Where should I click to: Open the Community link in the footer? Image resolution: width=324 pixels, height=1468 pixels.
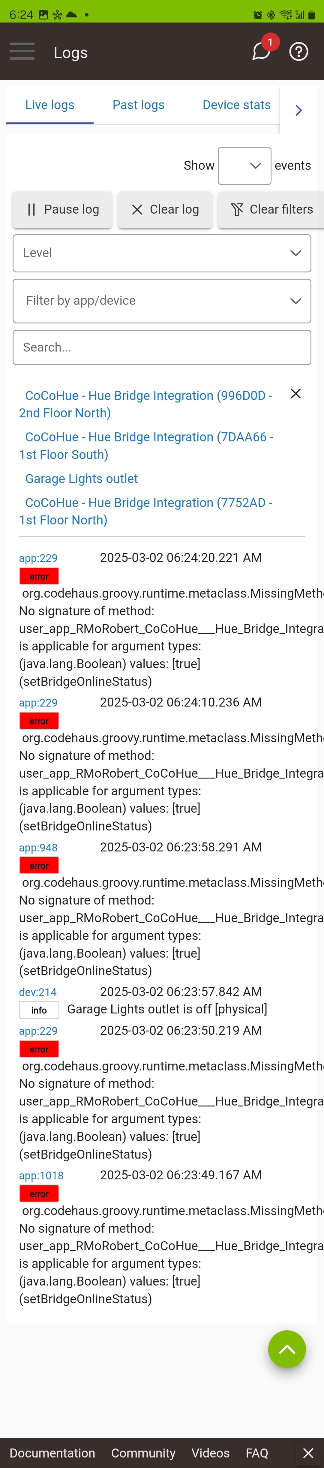(x=143, y=1453)
